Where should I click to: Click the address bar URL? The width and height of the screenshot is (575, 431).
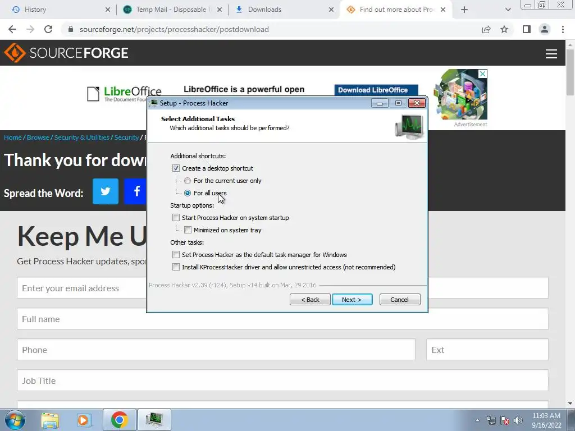point(174,29)
